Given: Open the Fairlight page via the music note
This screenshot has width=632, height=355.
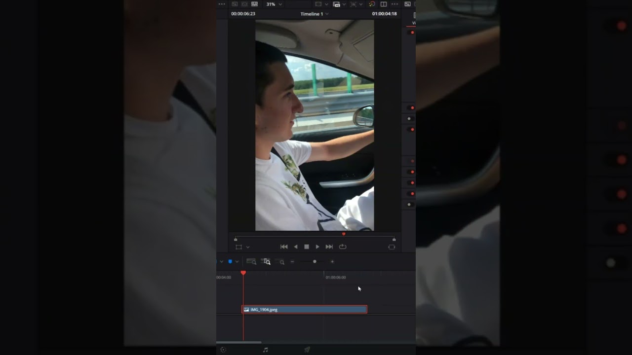Looking at the screenshot, I should pos(265,350).
